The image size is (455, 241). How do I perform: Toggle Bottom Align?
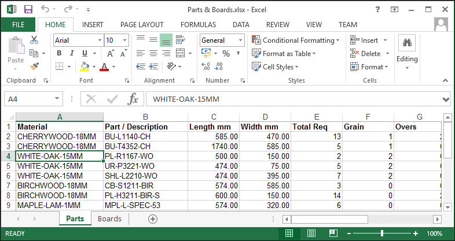(x=166, y=40)
